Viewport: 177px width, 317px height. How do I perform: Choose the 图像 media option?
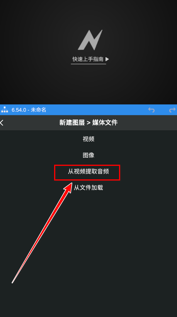pyautogui.click(x=88, y=155)
